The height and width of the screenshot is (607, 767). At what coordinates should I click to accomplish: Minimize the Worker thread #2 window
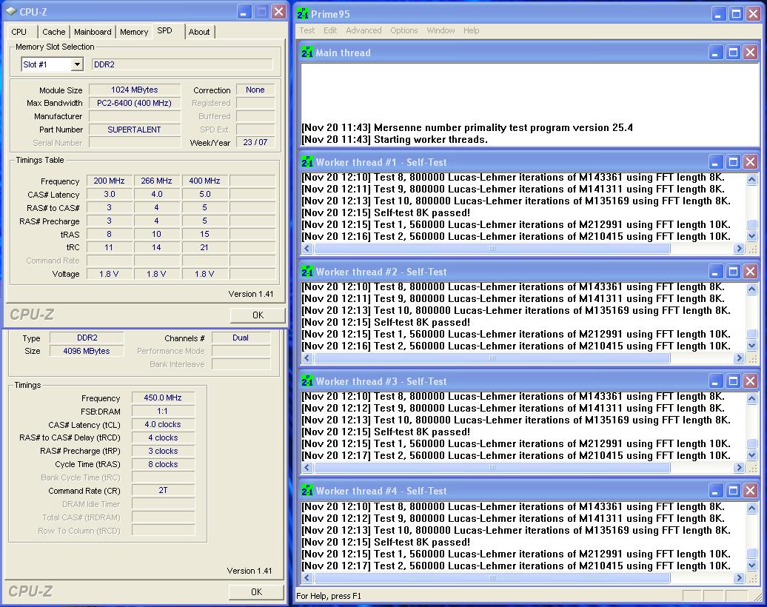point(716,272)
